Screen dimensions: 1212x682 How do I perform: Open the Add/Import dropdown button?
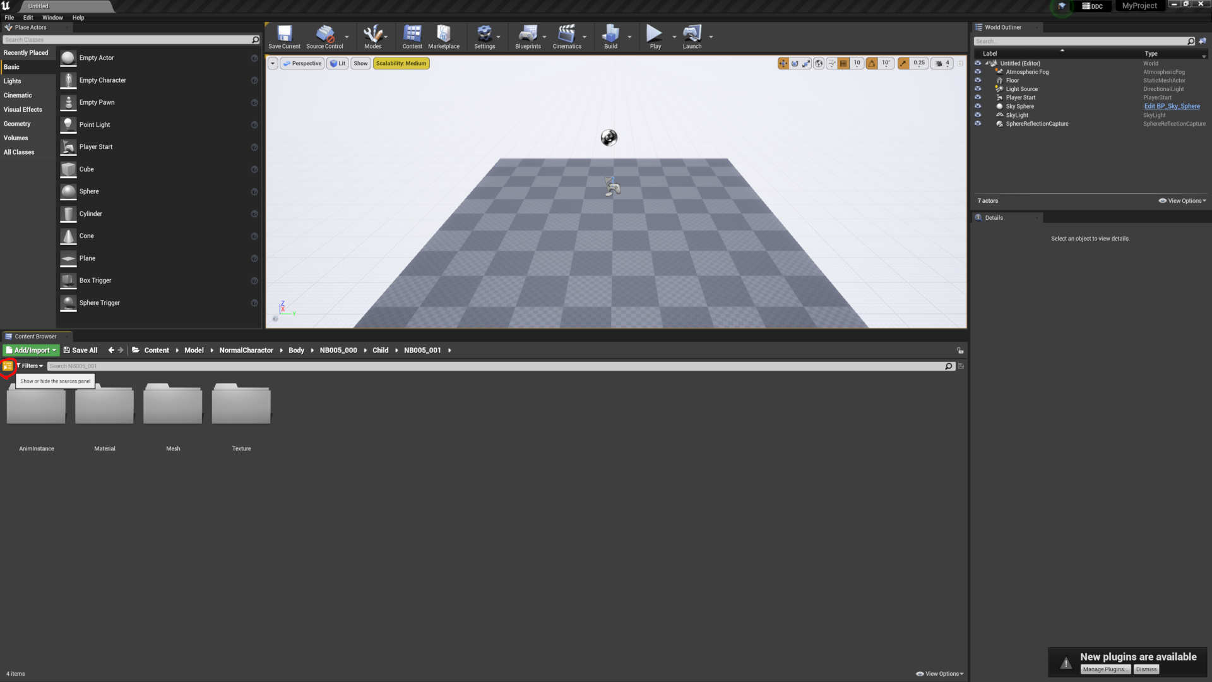click(x=31, y=350)
